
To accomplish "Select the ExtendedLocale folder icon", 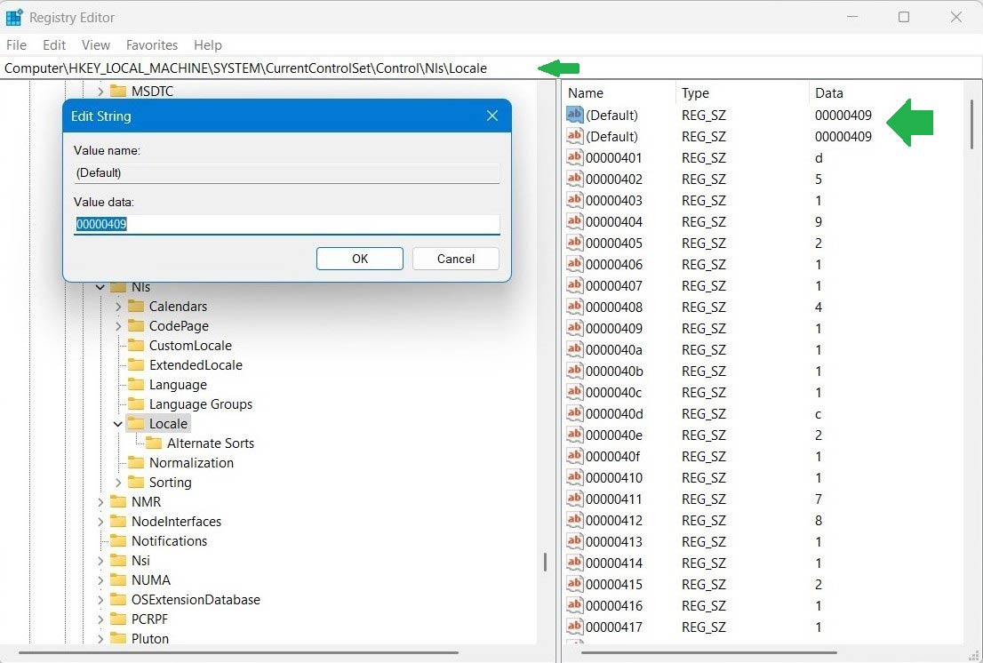I will click(x=135, y=364).
